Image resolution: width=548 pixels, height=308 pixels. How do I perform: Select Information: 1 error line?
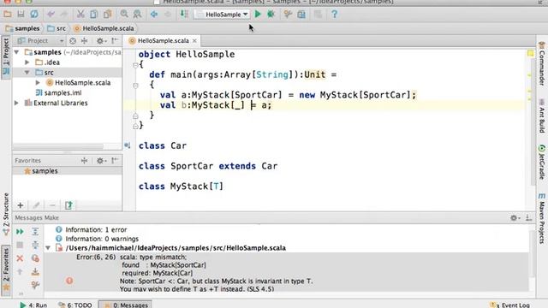tap(96, 230)
